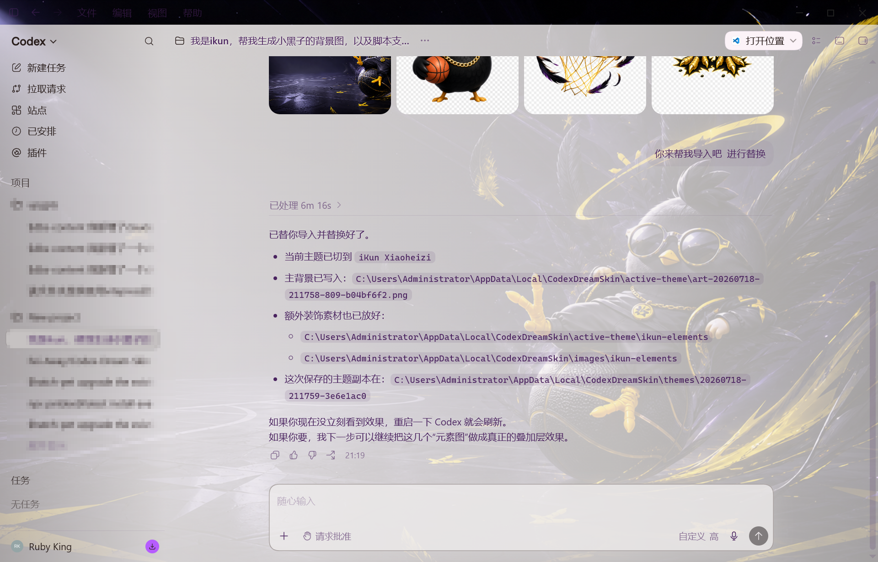Click the new task pencil icon
The image size is (878, 562).
point(16,68)
